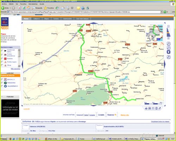Select the hand pan map tool
Viewport: 176px width, 141px height.
coord(169,52)
